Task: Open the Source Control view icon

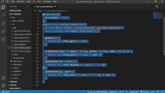Action: [x=3, y=23]
